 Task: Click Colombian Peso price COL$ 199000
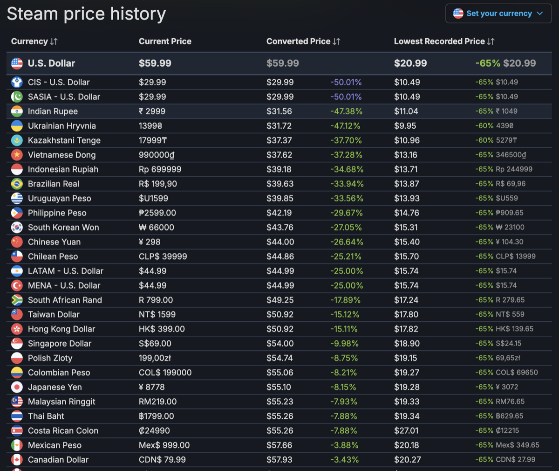[x=165, y=373]
